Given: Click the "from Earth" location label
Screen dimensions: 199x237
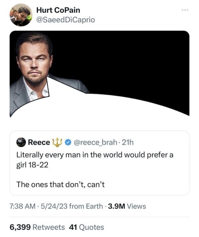Looking at the screenshot, I should coord(87,206).
